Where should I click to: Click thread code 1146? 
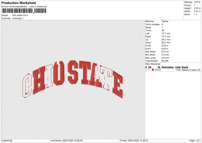point(178,70)
